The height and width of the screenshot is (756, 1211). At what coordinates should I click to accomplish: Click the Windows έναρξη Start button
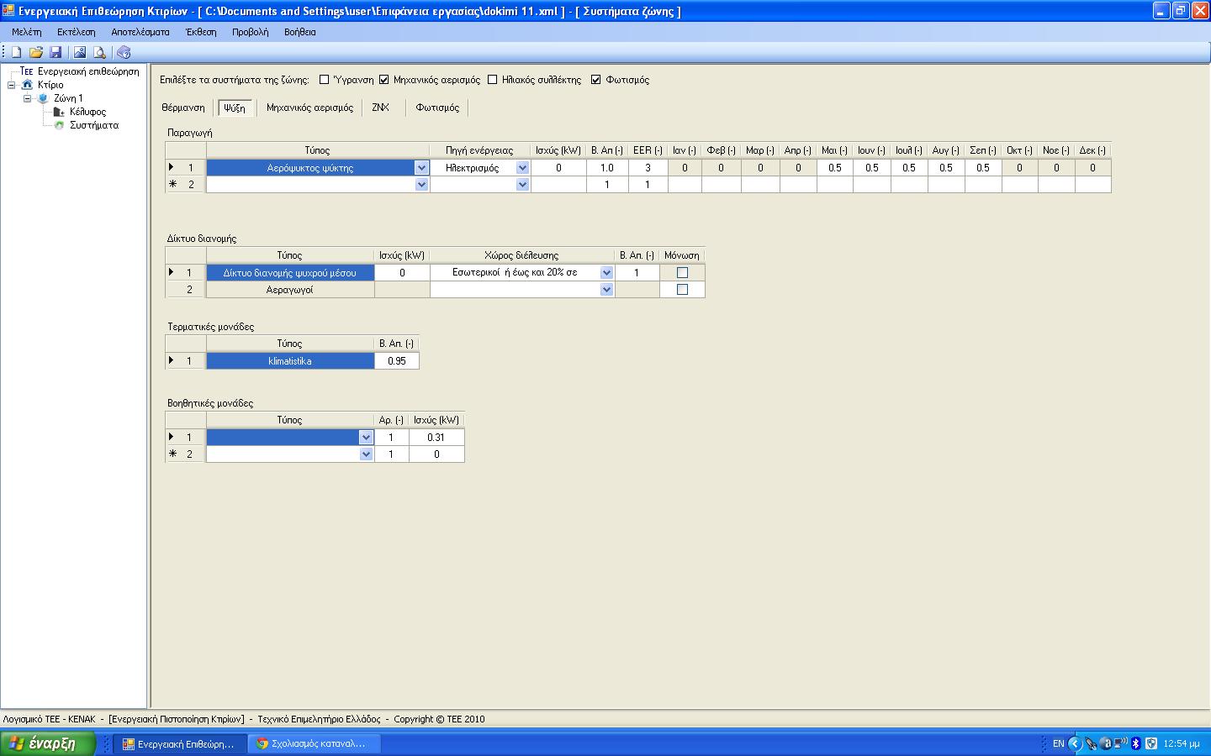47,743
